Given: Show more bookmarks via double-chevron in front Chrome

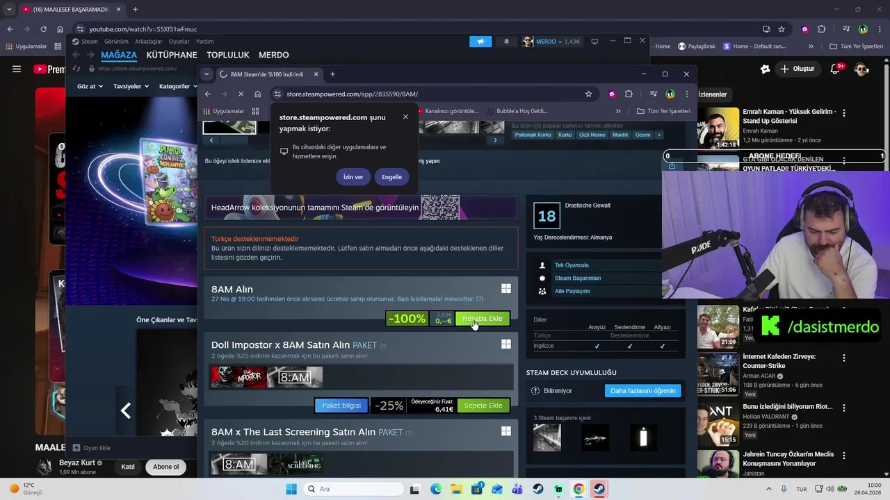Looking at the screenshot, I should pos(618,111).
